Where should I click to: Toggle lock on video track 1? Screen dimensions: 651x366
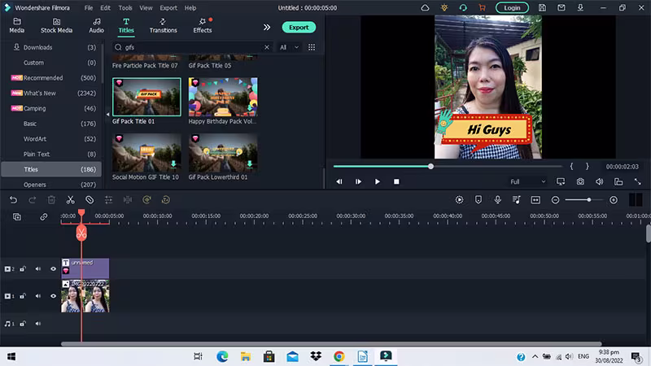click(23, 296)
